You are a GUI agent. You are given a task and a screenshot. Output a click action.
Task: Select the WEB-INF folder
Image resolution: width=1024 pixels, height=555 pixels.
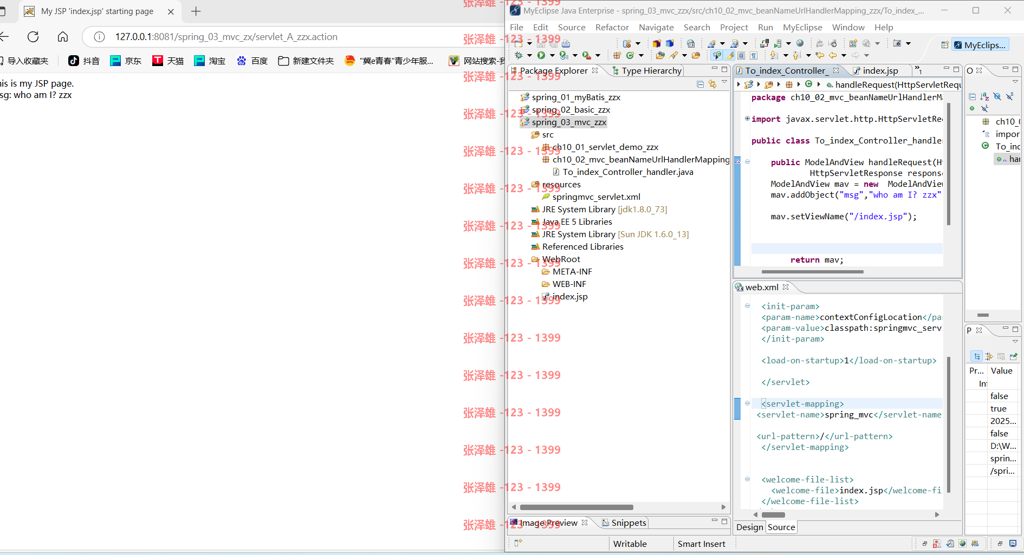pyautogui.click(x=564, y=284)
